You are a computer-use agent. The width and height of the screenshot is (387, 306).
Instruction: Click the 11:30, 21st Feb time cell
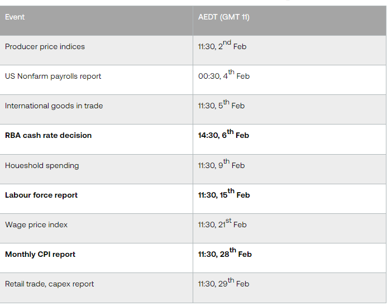pos(222,225)
